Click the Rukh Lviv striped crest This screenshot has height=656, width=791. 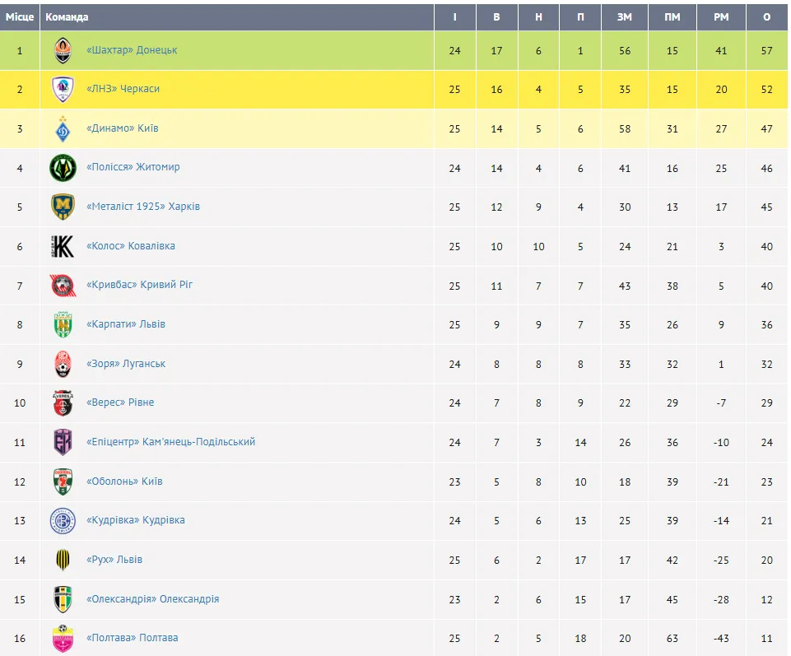point(63,560)
